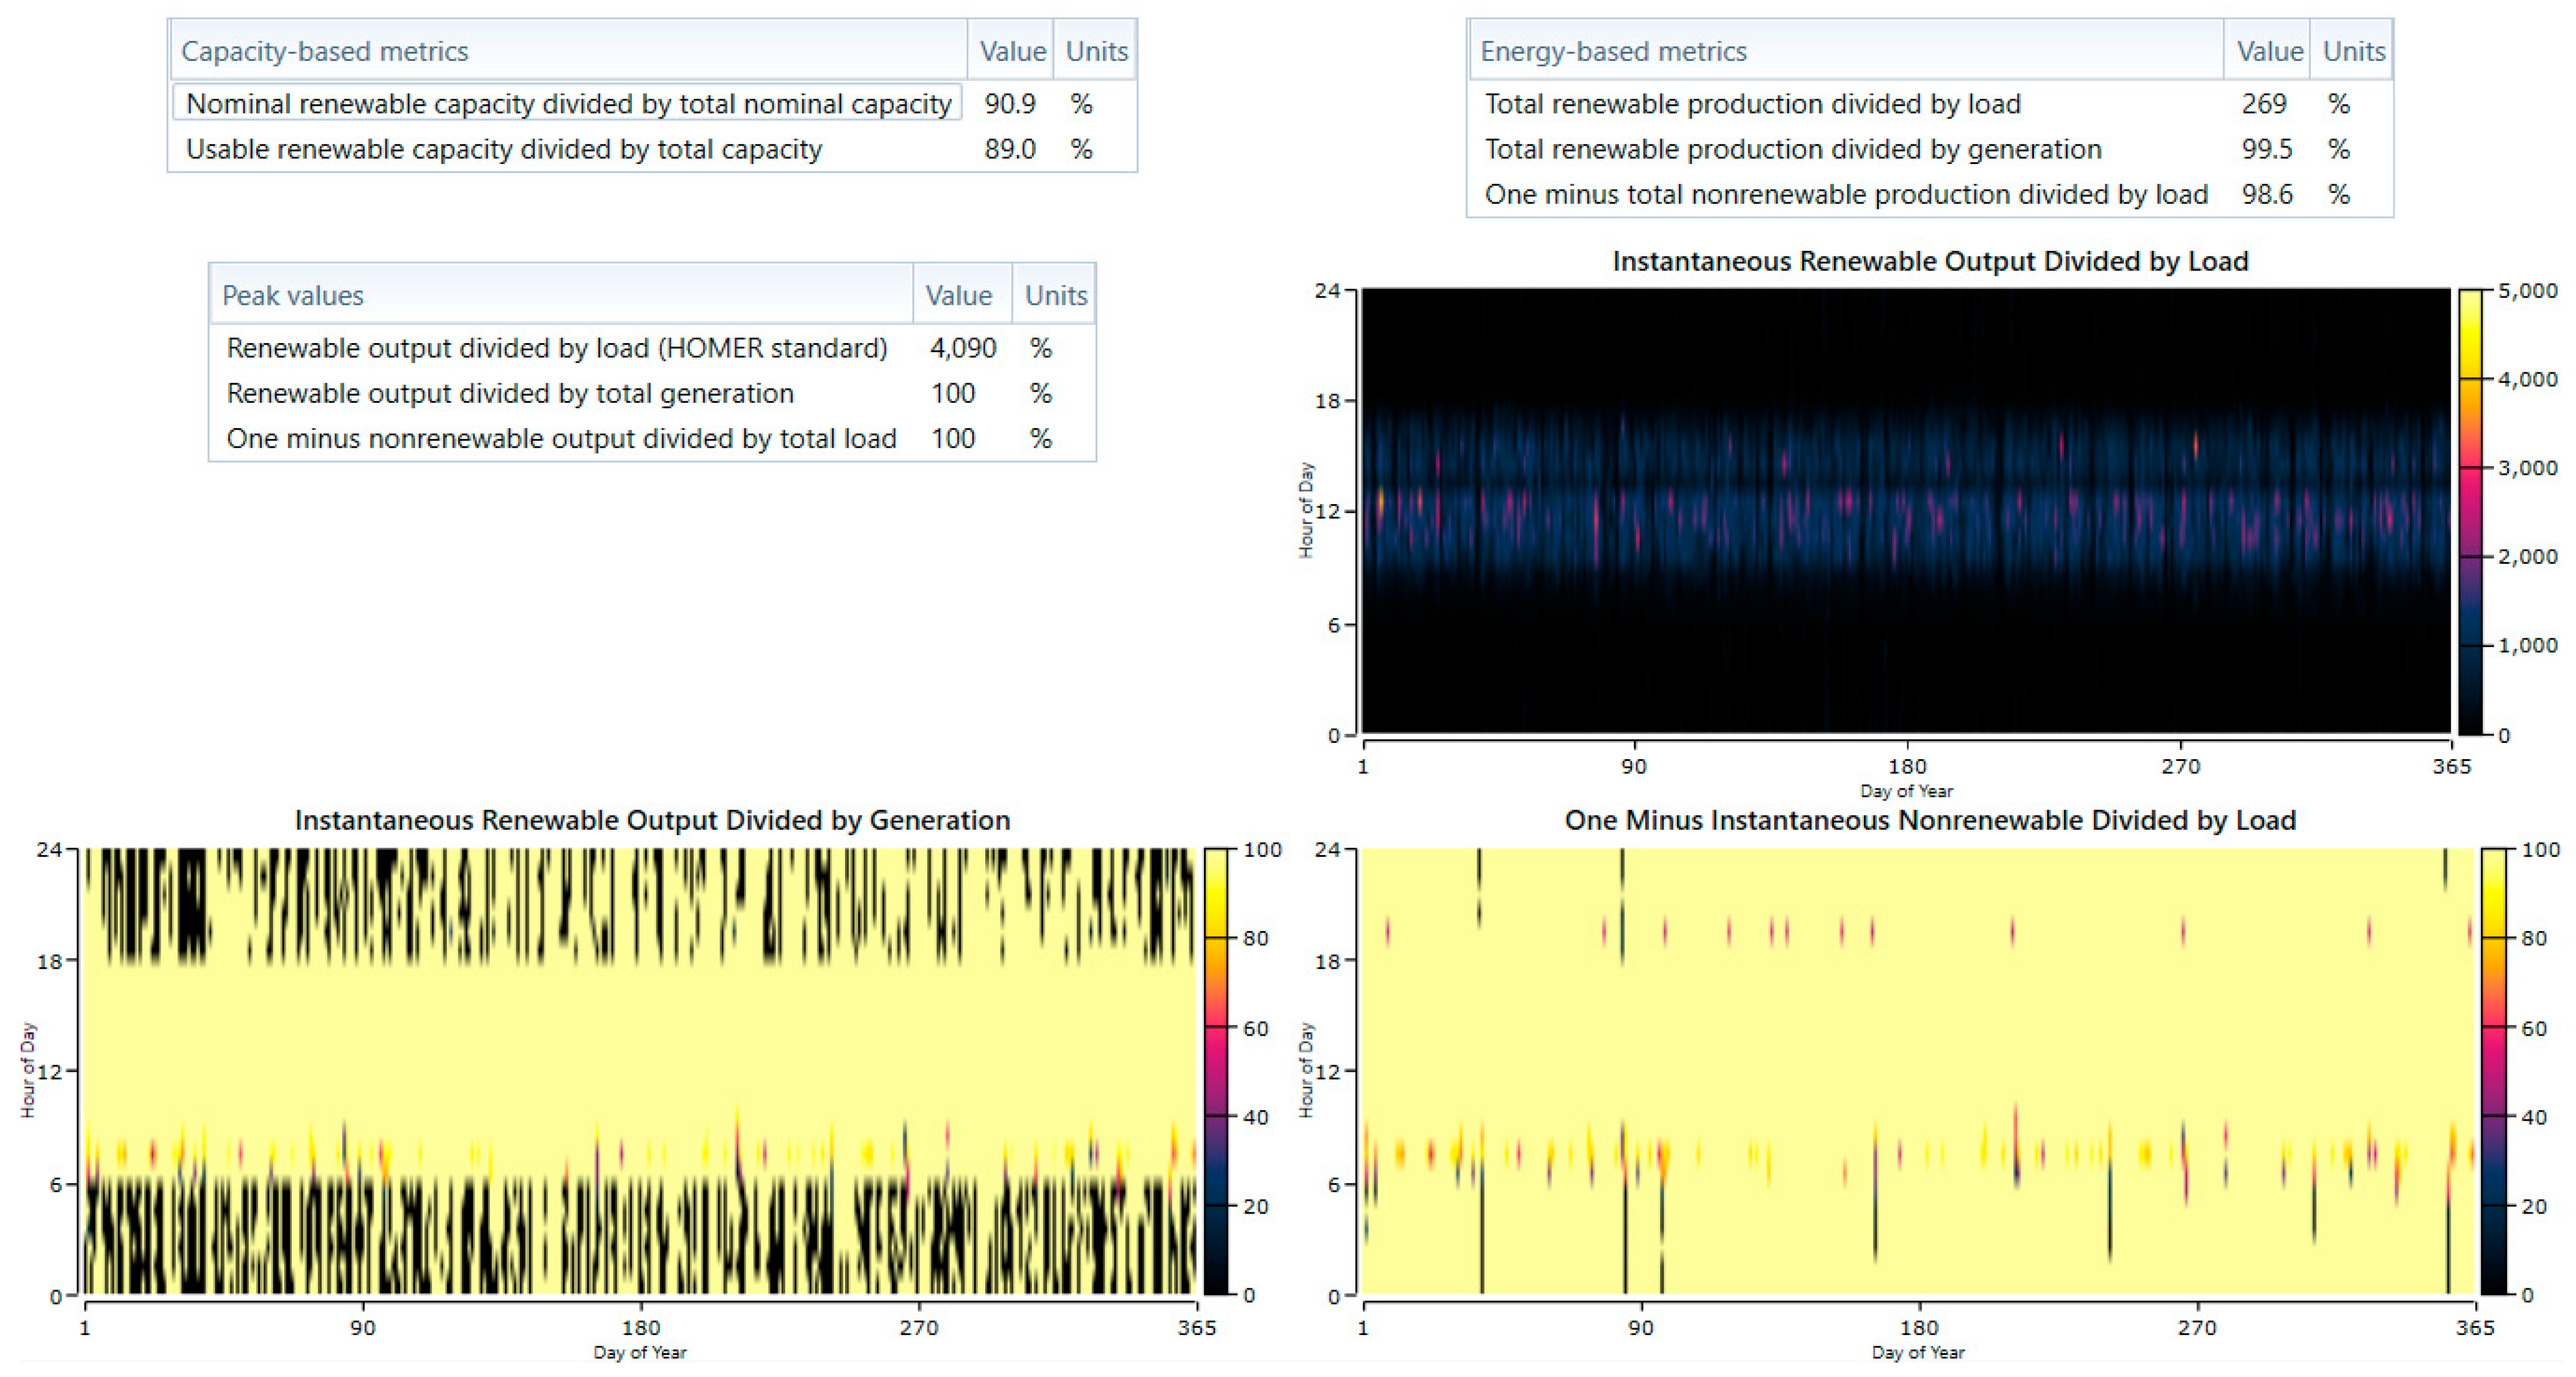Select Renewable output divided by total generation row
The height and width of the screenshot is (1377, 2576).
pos(510,394)
